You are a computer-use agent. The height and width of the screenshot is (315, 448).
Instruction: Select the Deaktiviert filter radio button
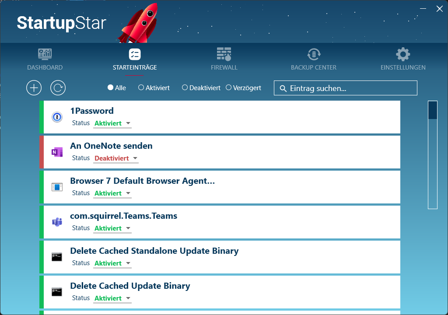pos(185,88)
